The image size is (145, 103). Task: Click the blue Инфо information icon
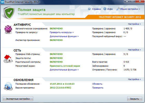(x=105, y=9)
